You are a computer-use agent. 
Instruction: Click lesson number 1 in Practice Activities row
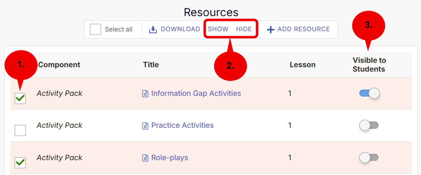coord(290,125)
